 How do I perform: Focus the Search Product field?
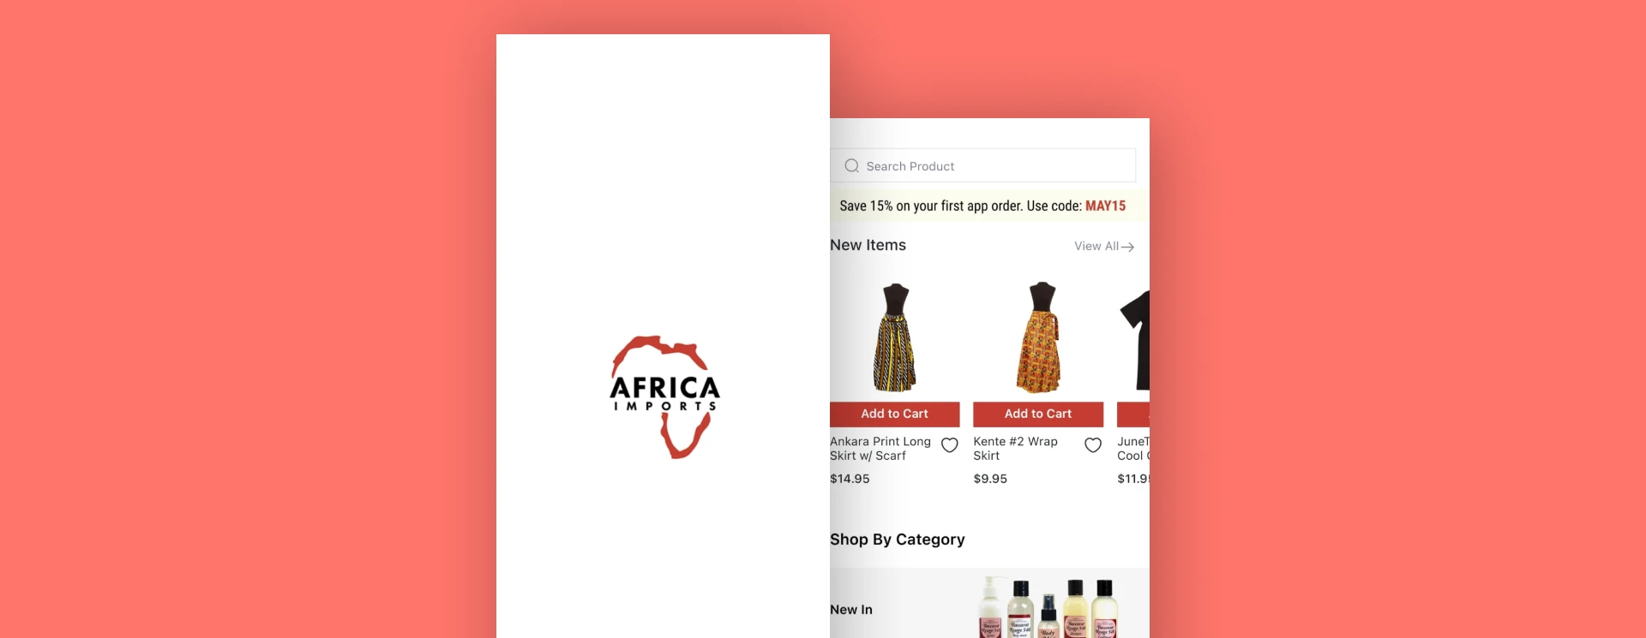point(982,166)
